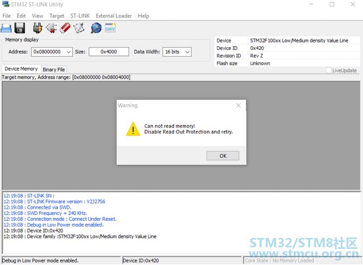Click OK in the Warning dialog

[223, 156]
